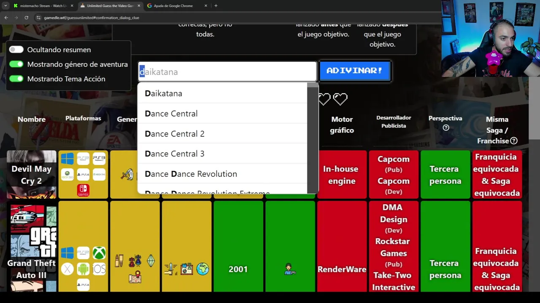Click the PS2 icon in Grand Theft Auto III row
This screenshot has width=540, height=303.
pos(83,253)
